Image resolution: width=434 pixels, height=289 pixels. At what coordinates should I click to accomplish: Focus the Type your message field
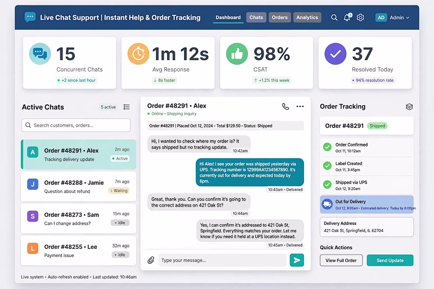[223, 260]
